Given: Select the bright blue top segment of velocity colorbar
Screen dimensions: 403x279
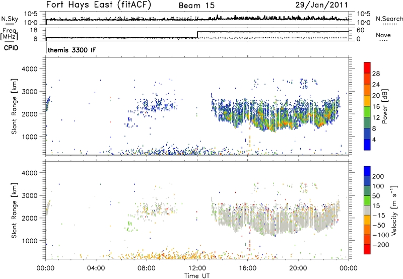Looking at the screenshot, I should (367, 171).
